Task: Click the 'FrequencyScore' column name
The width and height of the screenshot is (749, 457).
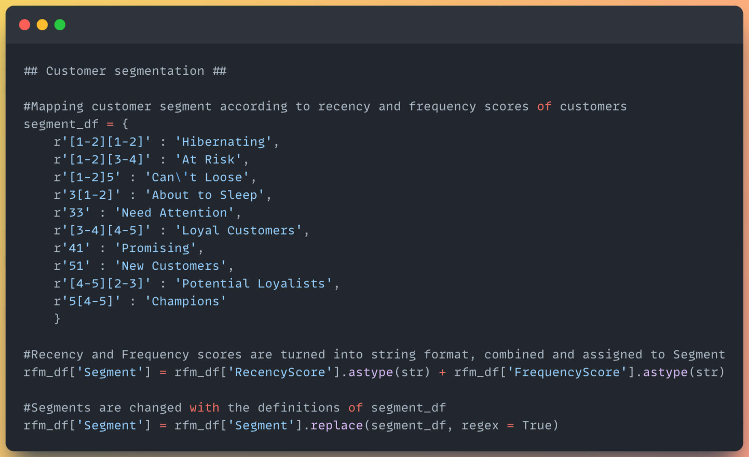Action: click(567, 372)
